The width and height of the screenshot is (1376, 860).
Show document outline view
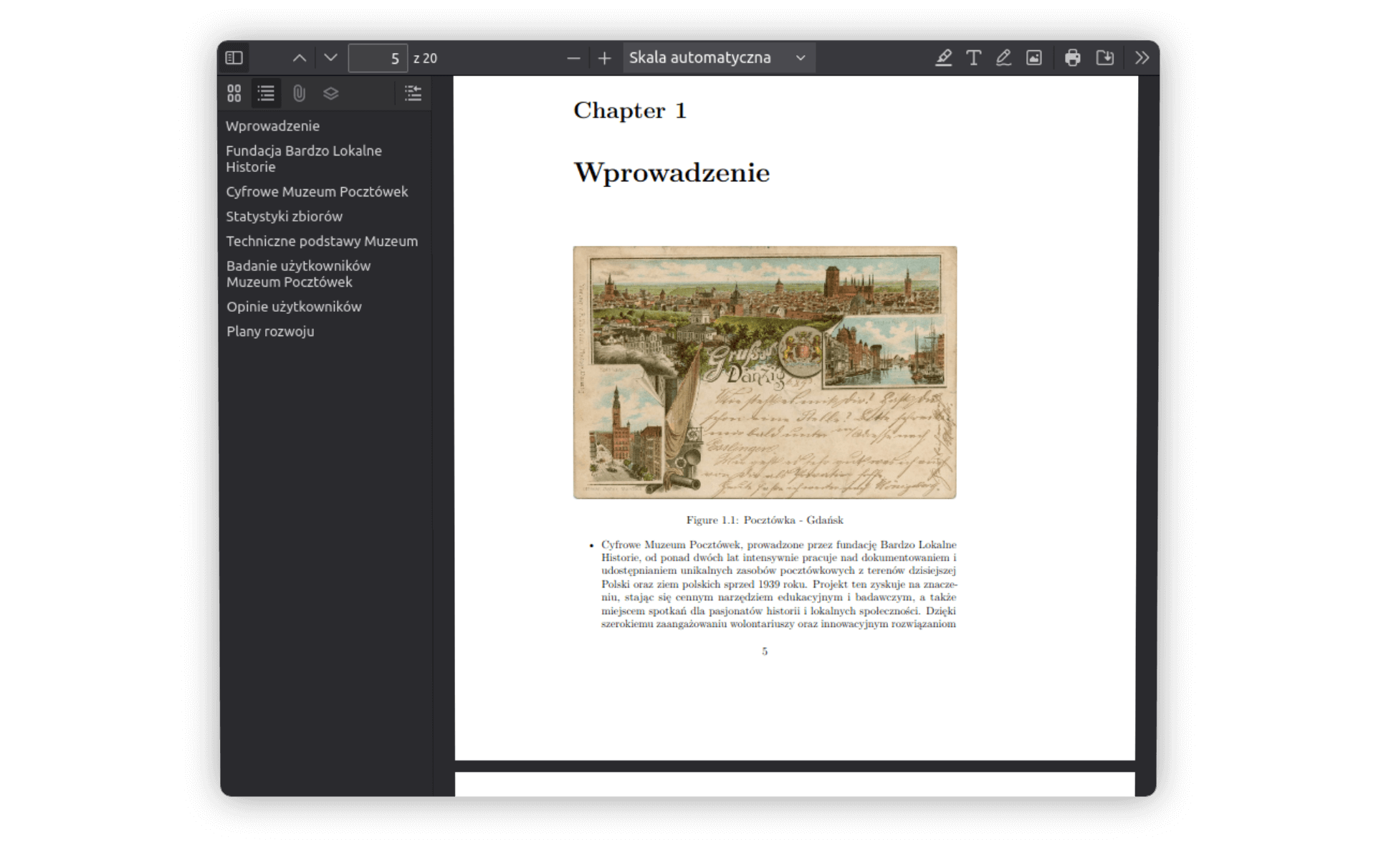point(266,93)
